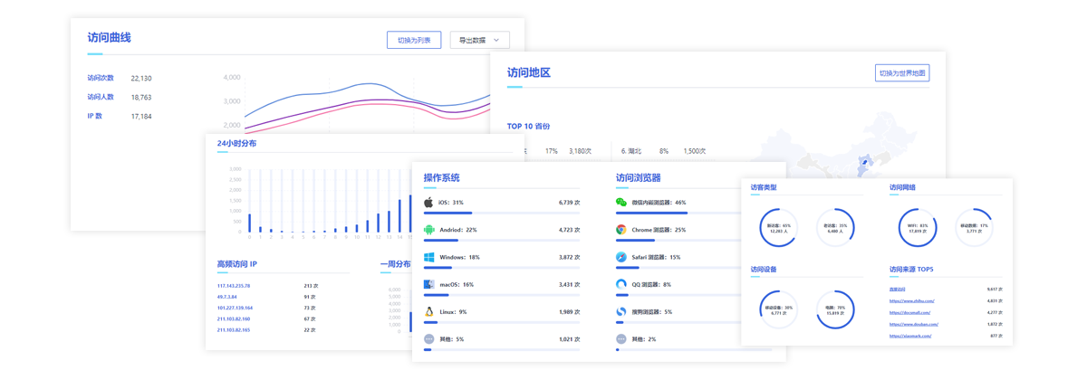Click the Safari compass icon

pyautogui.click(x=621, y=258)
